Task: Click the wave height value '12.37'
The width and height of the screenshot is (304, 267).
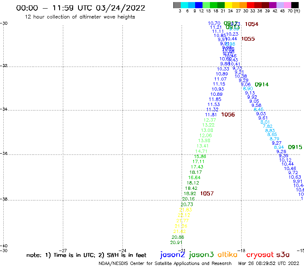Action: point(210,120)
